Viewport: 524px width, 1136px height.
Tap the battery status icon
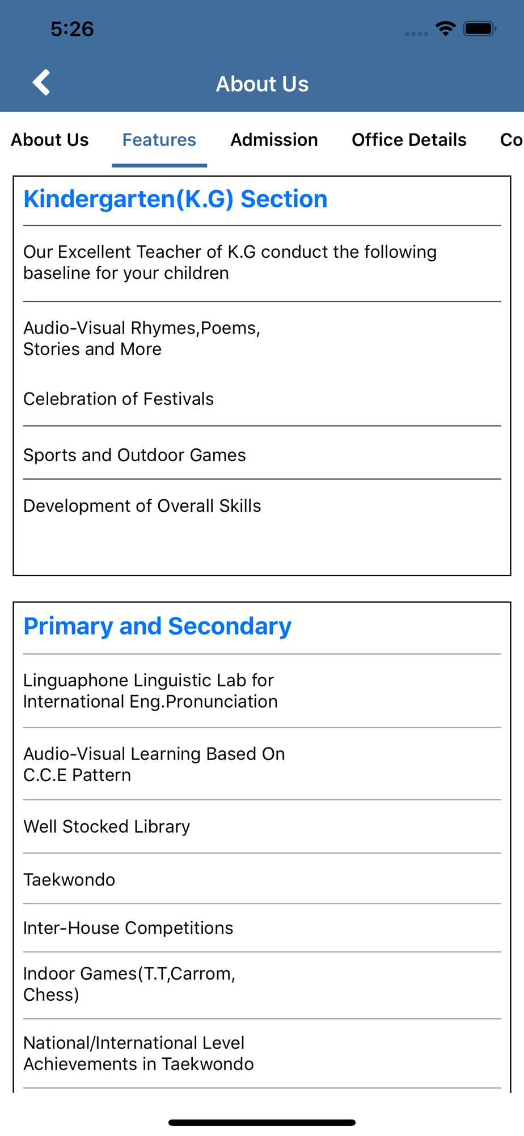pos(480,28)
